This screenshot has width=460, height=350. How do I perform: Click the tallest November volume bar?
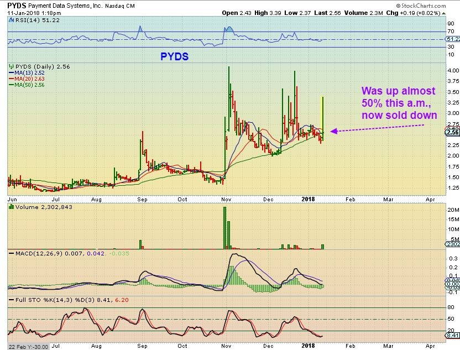pos(224,227)
